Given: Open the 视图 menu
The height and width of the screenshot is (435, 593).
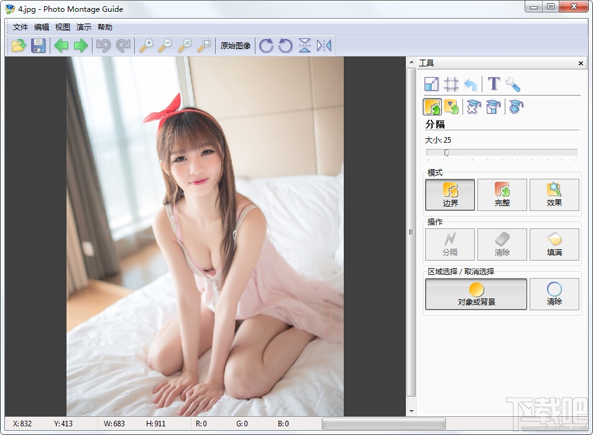Looking at the screenshot, I should coord(63,27).
